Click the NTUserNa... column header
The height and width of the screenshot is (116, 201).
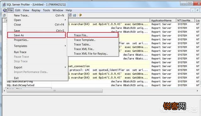pos(185,20)
